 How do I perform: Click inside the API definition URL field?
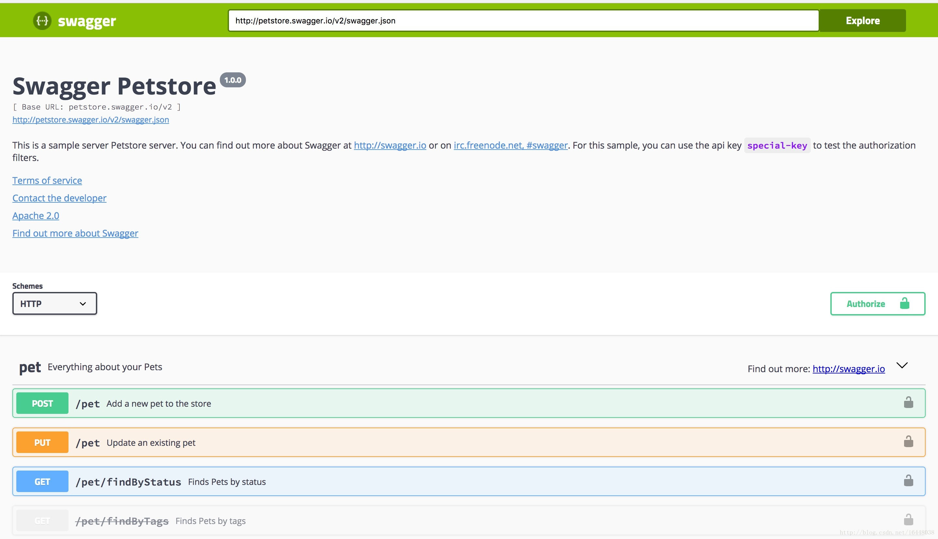(519, 20)
